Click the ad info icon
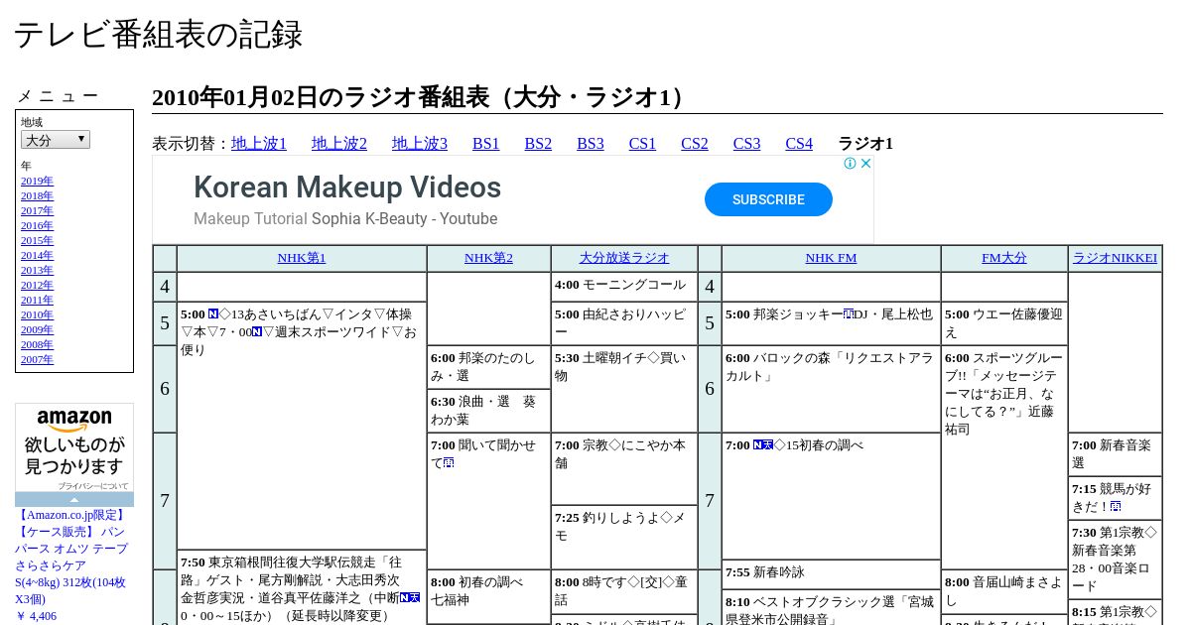This screenshot has height=625, width=1191. (851, 164)
